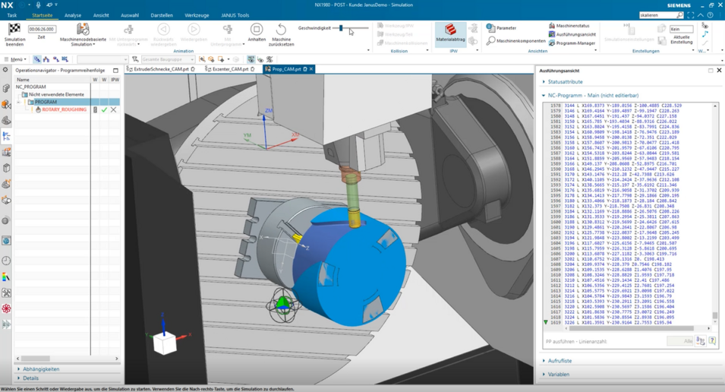The image size is (725, 392).
Task: Click the Simulation beenden checkered flag icon
Action: coord(14,29)
